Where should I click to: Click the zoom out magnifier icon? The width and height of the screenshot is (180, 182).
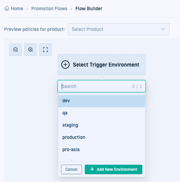[x=16, y=50]
